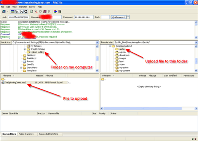
Task: Open the Site Manager icon
Action: point(4,11)
